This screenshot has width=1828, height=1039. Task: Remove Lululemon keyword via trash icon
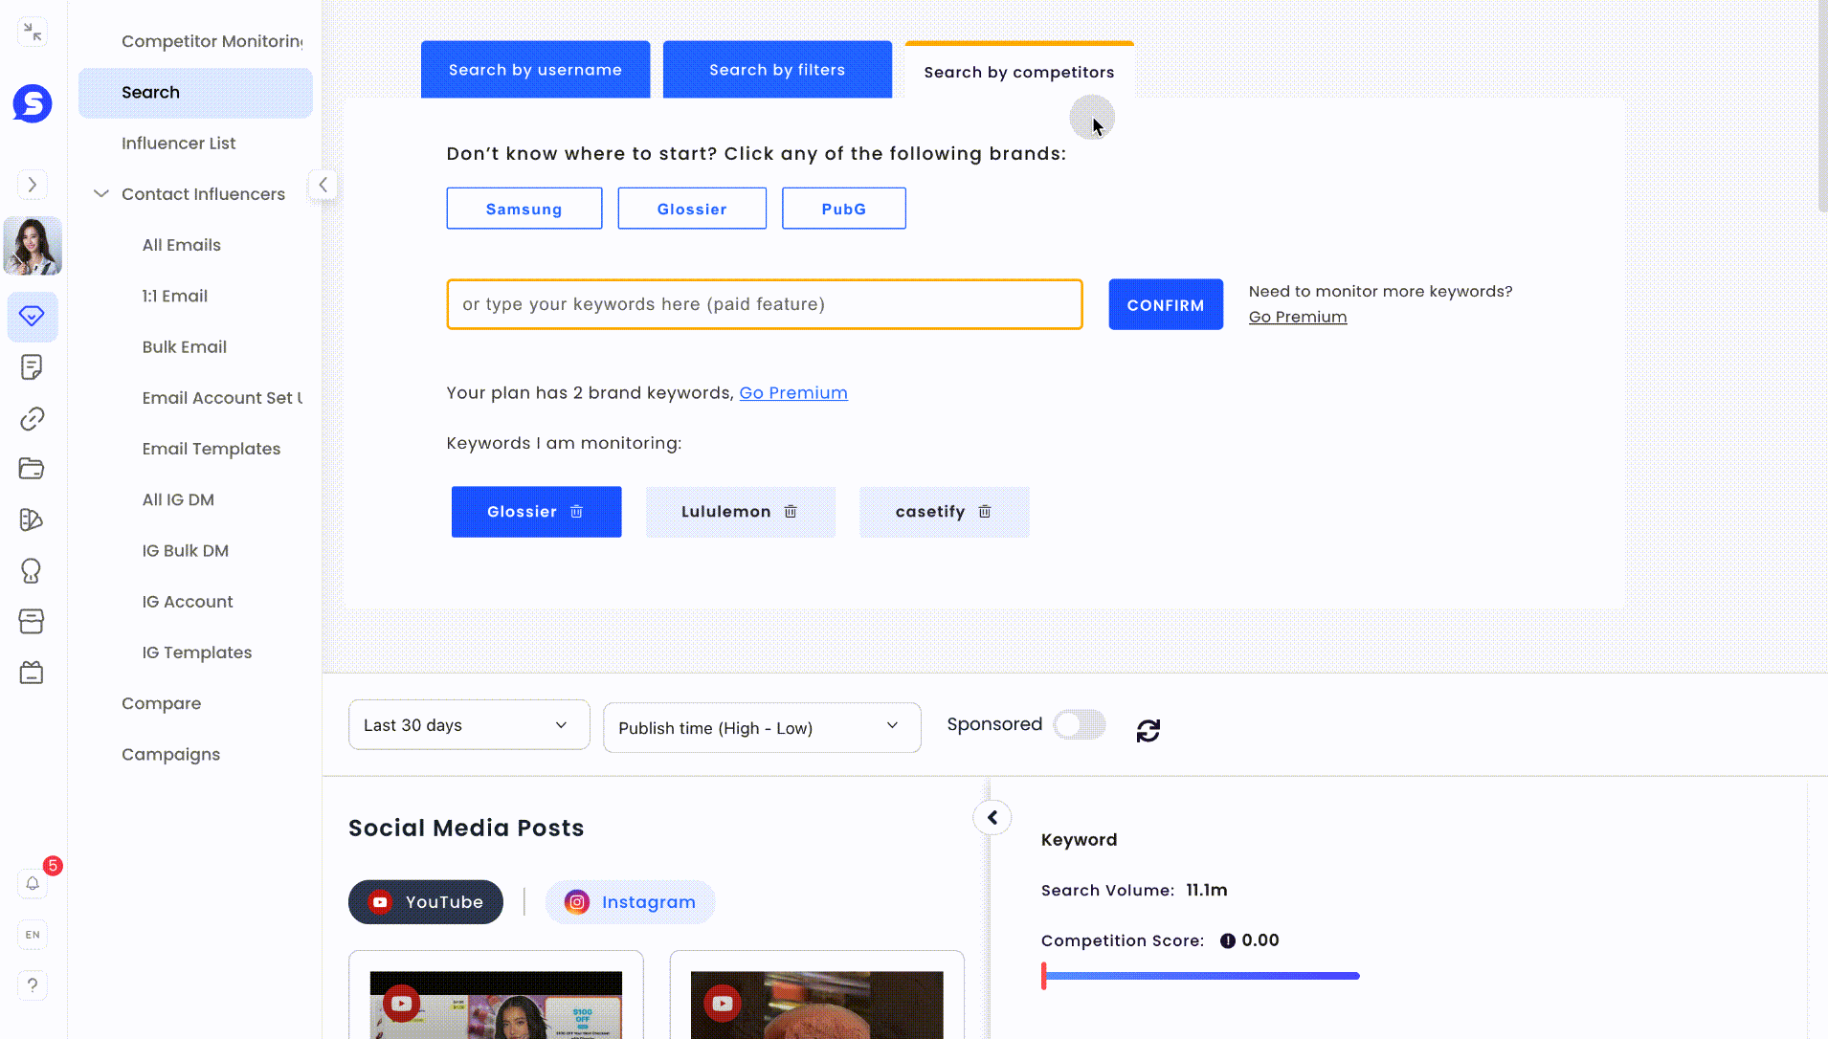pyautogui.click(x=791, y=512)
